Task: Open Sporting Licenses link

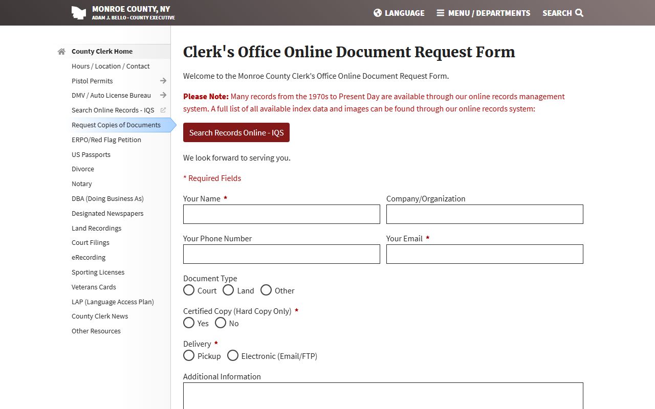Action: point(98,272)
